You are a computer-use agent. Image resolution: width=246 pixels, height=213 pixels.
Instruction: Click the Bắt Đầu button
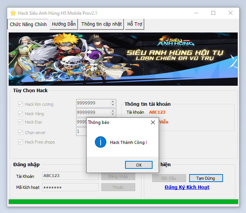169,178
